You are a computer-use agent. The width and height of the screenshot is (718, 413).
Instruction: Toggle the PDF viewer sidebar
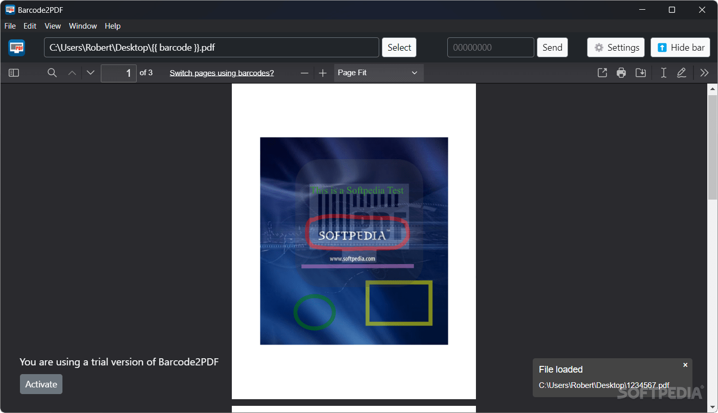(14, 73)
